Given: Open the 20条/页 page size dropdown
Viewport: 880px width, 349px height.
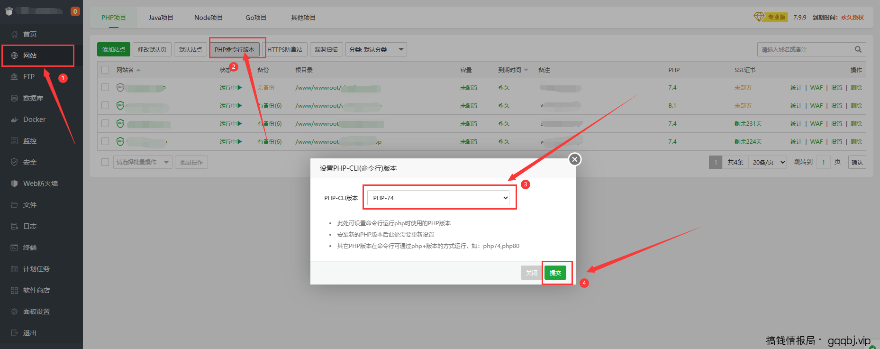Looking at the screenshot, I should (768, 162).
